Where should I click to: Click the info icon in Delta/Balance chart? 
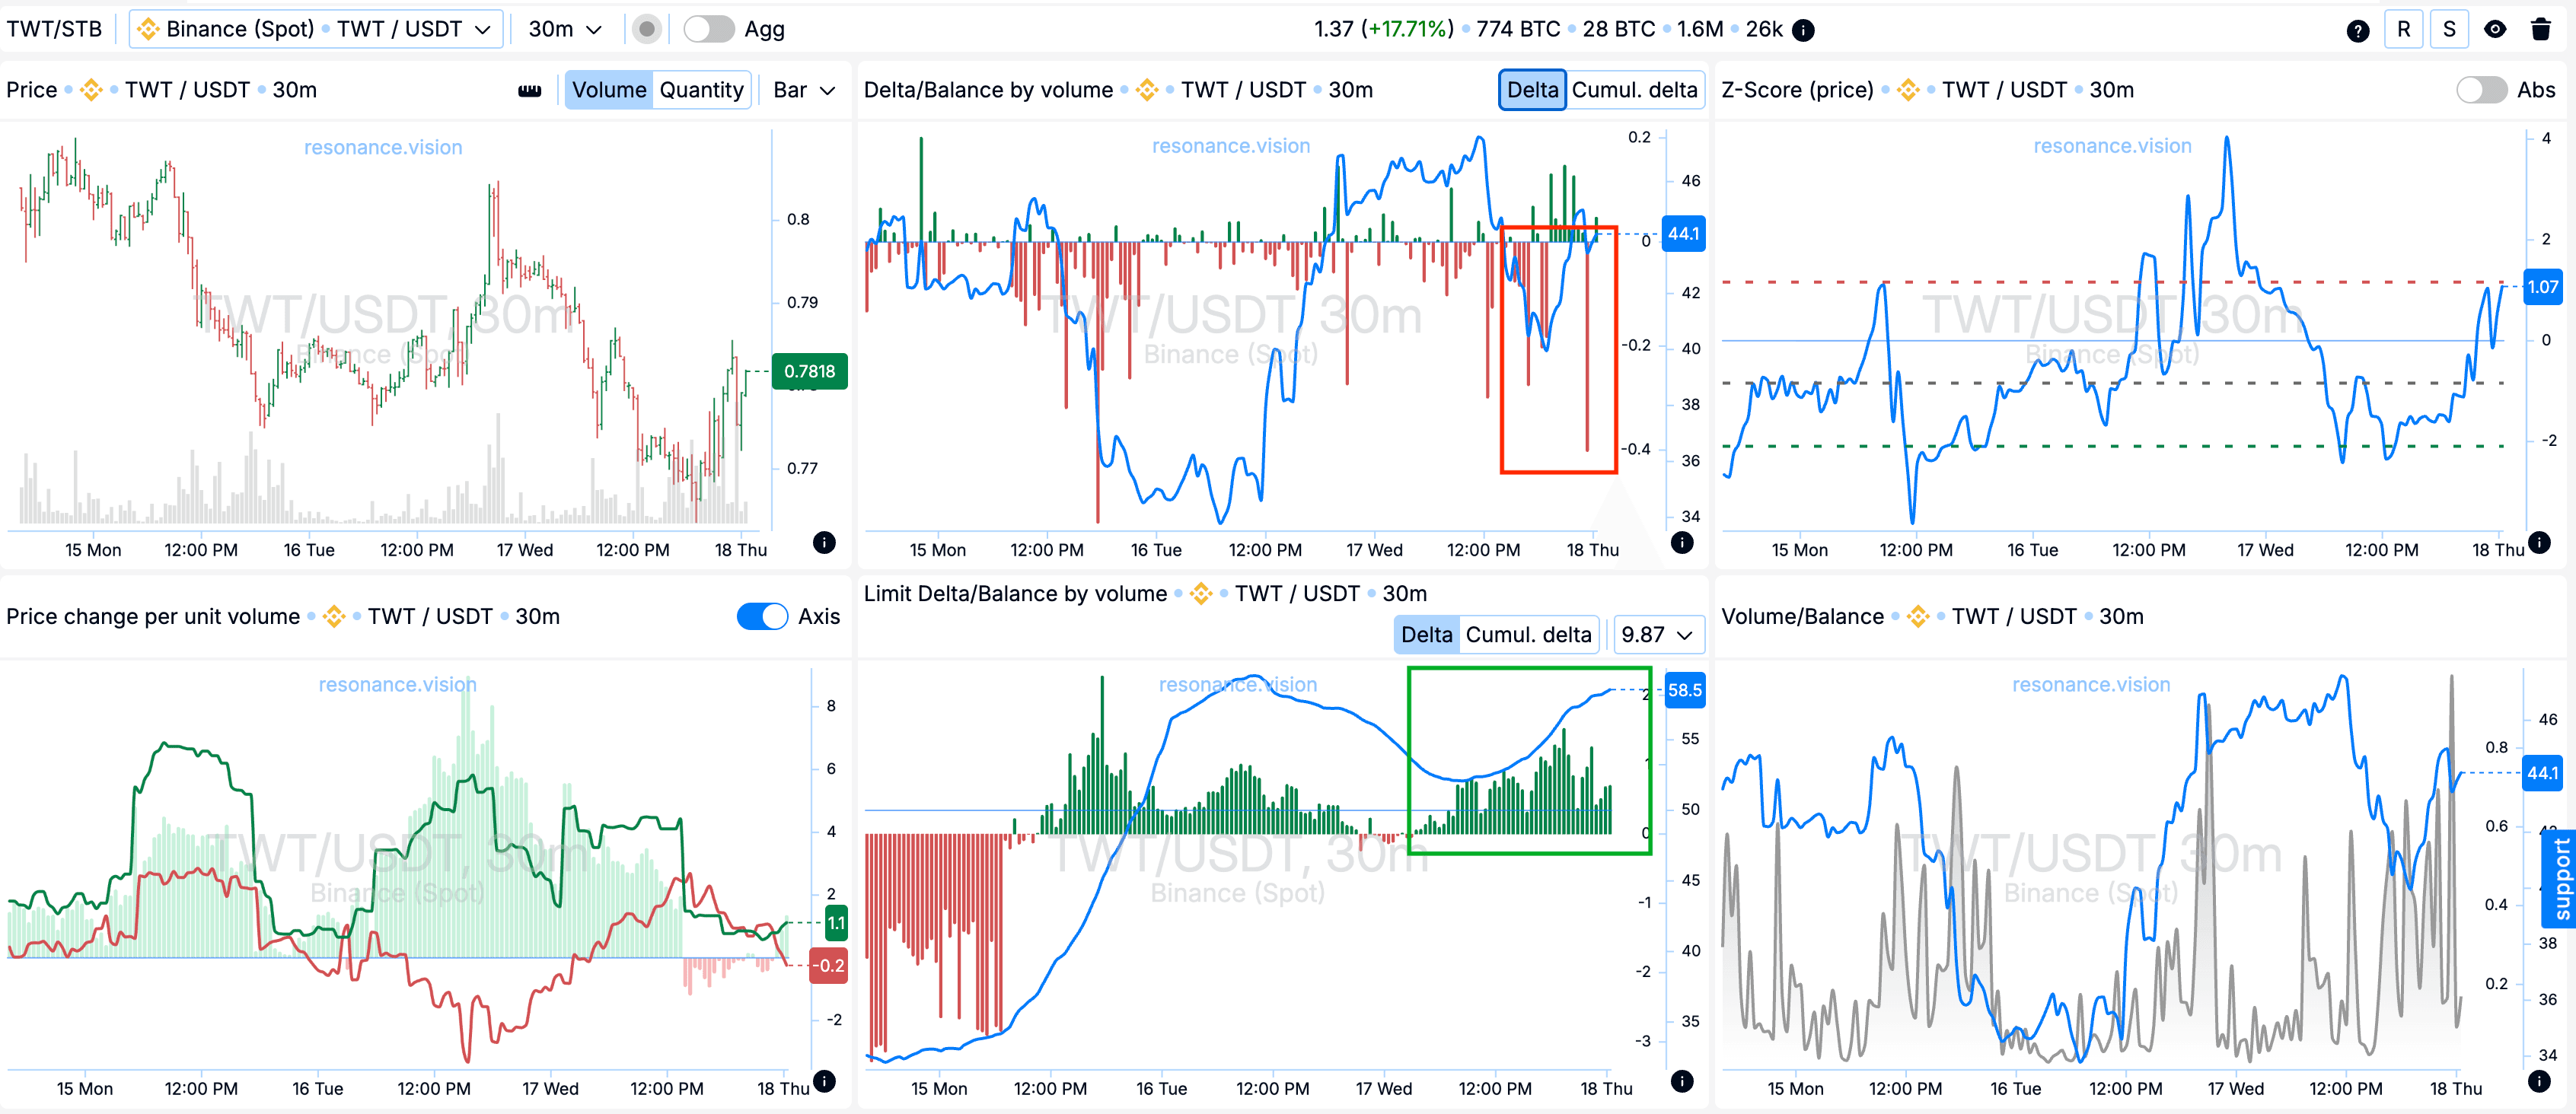tap(1683, 542)
